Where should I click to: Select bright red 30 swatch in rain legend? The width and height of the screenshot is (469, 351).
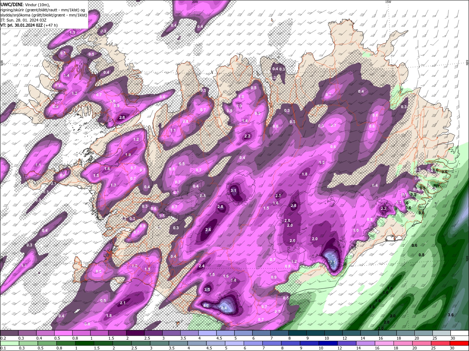click(459, 343)
